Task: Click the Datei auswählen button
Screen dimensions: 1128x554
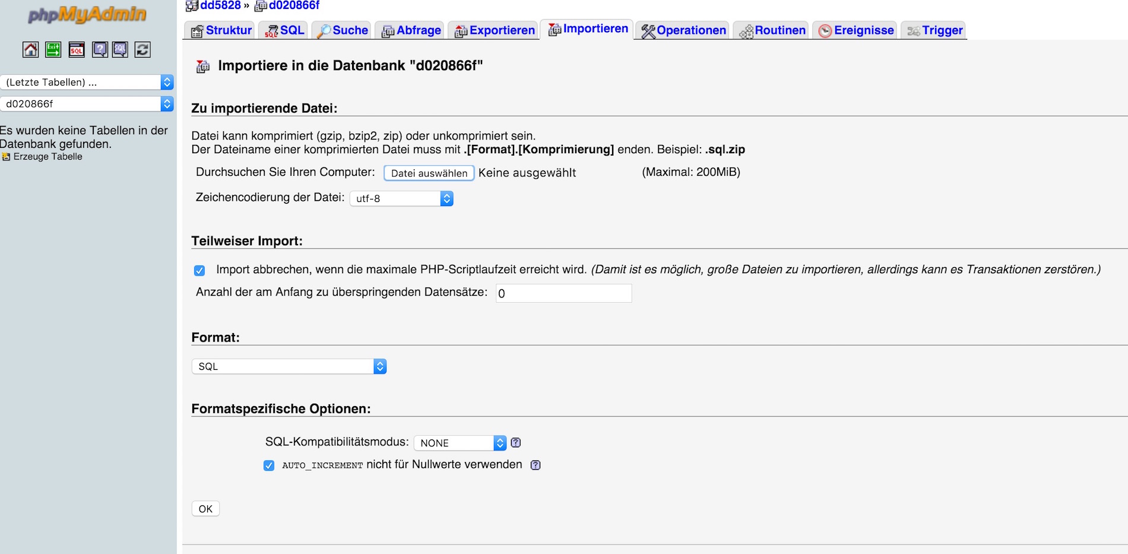Action: pyautogui.click(x=428, y=173)
